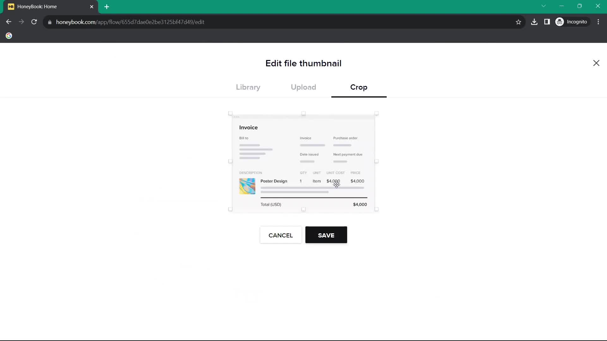Save the cropped thumbnail
The image size is (607, 341).
(326, 235)
